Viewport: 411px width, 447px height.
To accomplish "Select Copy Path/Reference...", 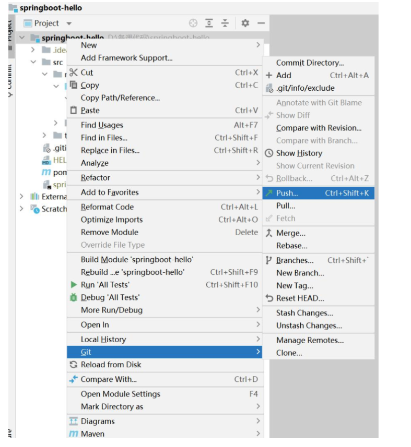I will 165,98.
